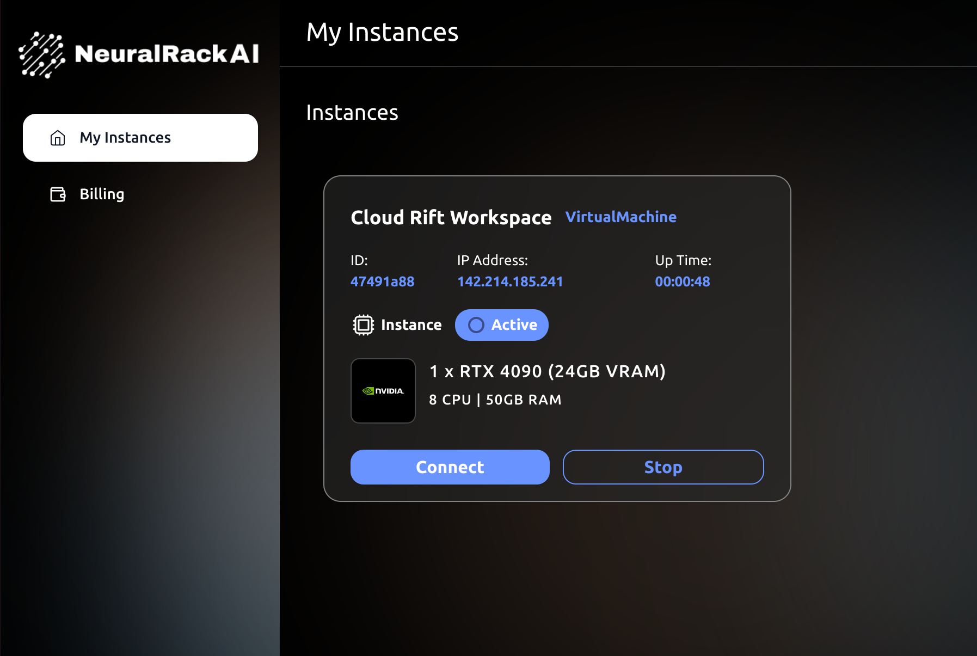Click the NeuralRackAI circuit logo icon
The width and height of the screenshot is (977, 656).
42,54
